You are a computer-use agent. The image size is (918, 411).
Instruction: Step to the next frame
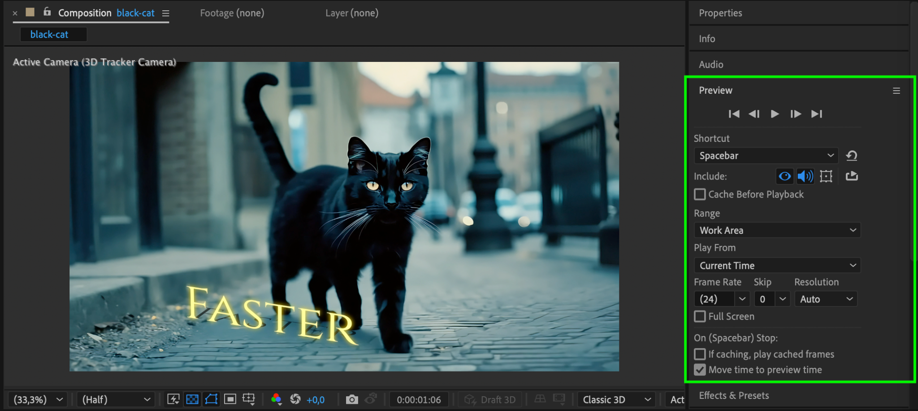(x=796, y=114)
